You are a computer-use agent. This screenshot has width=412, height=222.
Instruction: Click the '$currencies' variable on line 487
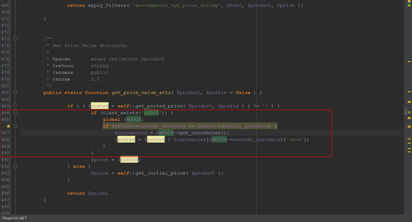point(131,133)
